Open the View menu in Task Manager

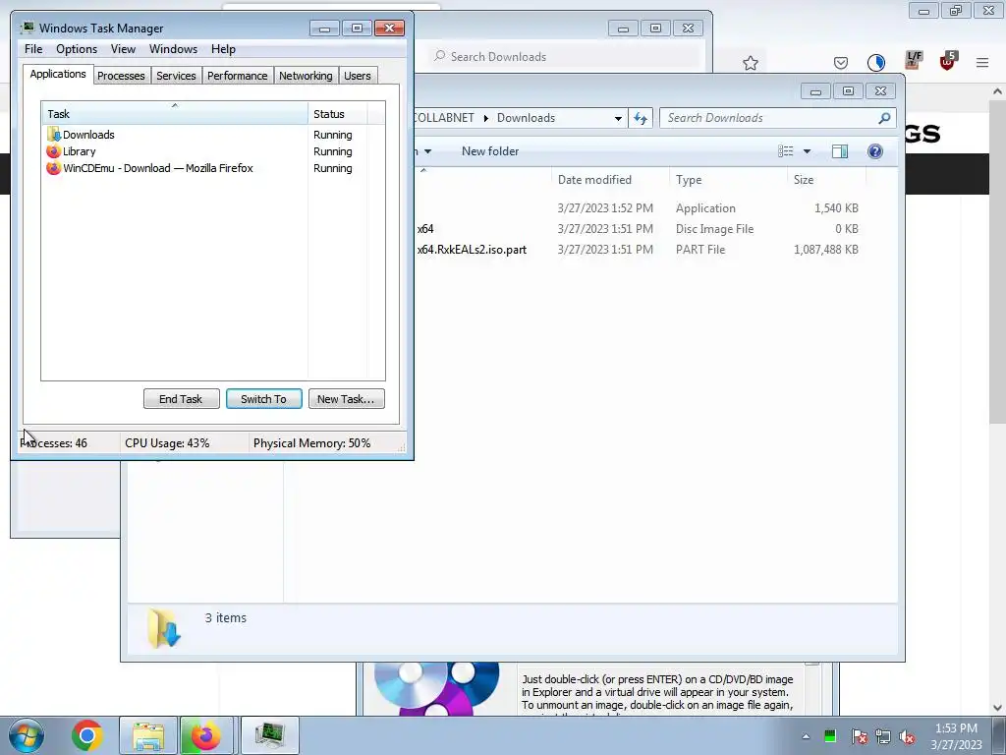coord(123,49)
